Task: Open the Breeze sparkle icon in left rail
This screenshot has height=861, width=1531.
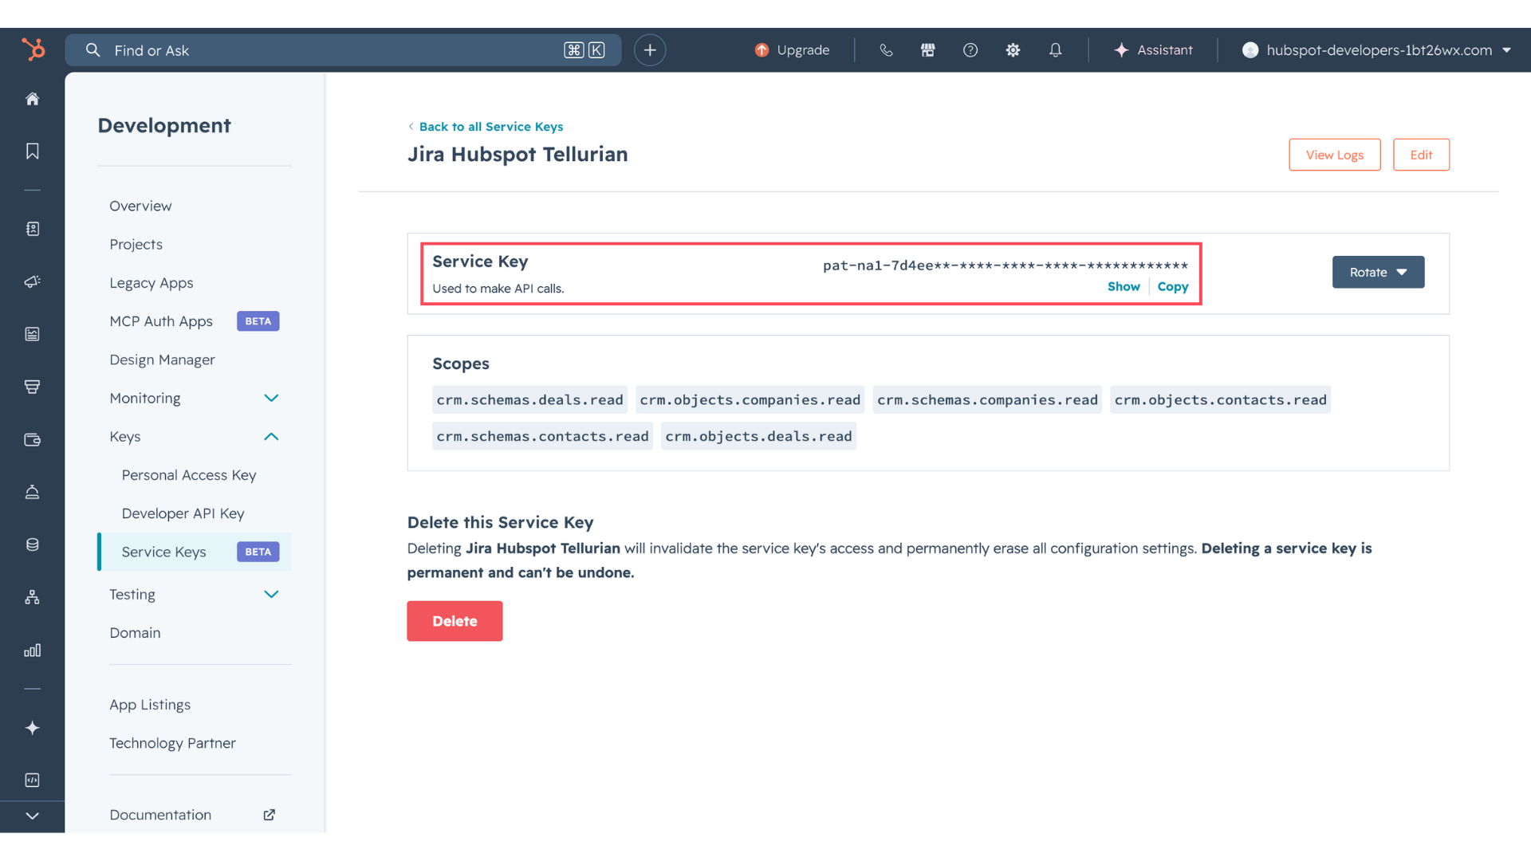Action: tap(32, 728)
